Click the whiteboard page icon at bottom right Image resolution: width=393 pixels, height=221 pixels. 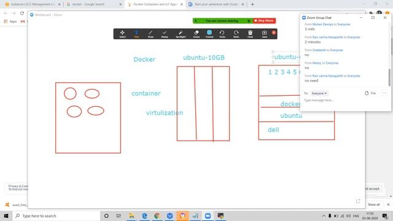point(358,201)
